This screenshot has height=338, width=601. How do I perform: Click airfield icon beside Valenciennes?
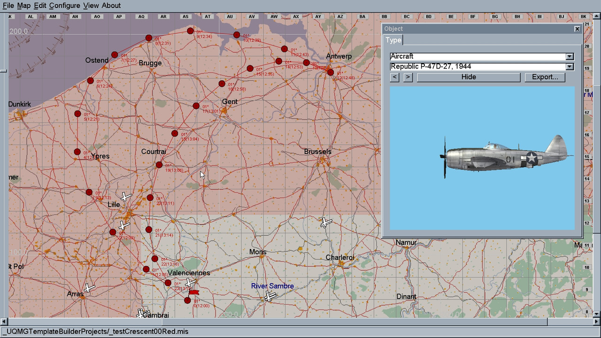point(190,283)
